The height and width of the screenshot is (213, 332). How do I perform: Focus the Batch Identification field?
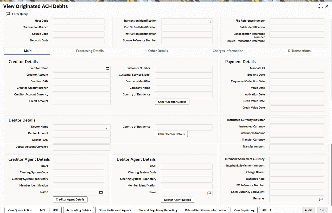297,28
